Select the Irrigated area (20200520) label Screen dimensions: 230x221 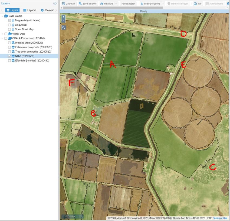pos(29,43)
